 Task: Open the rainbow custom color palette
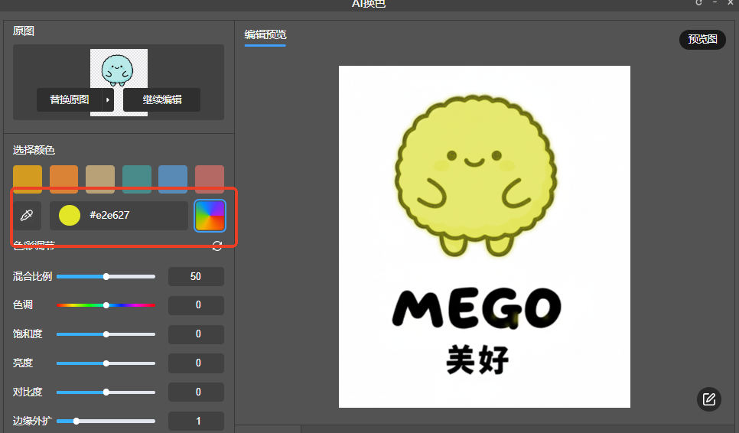click(210, 216)
